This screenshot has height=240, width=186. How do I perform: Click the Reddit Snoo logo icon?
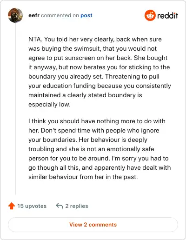150,15
